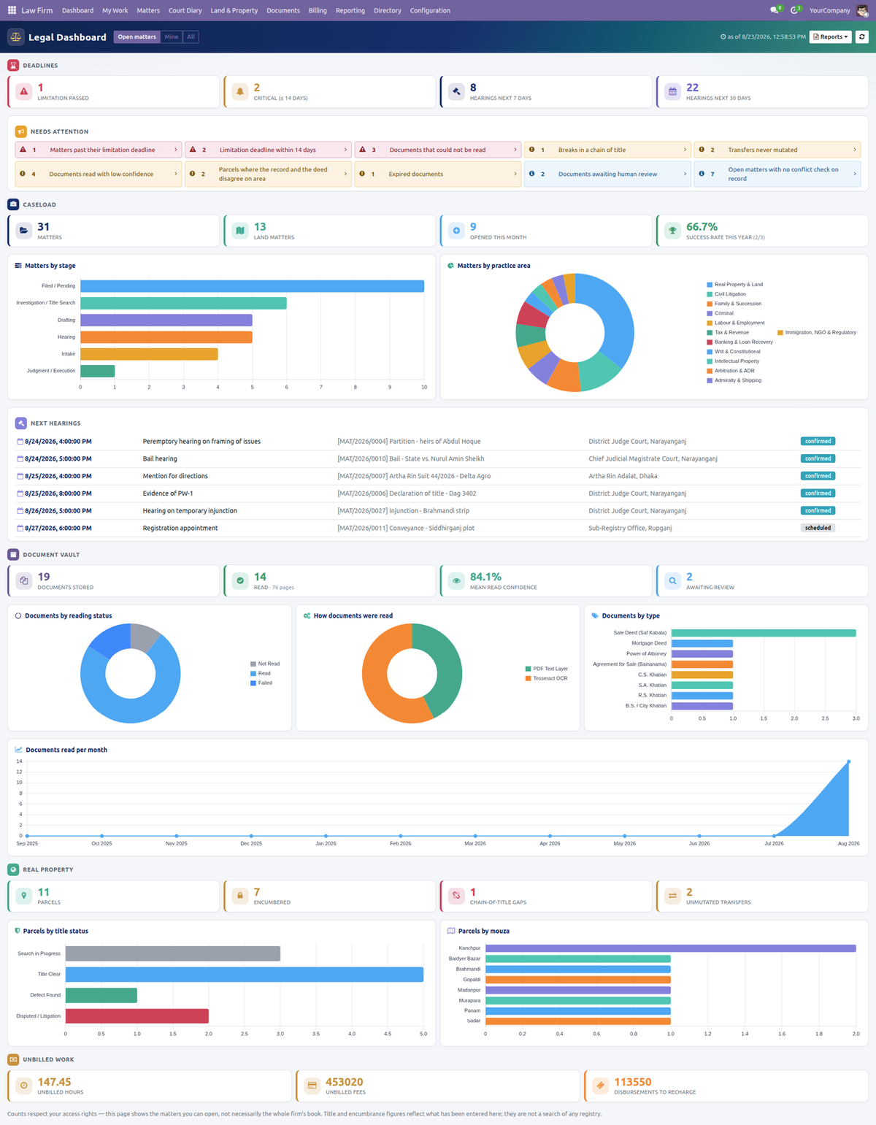Toggle Real Property & Land legend entry
The width and height of the screenshot is (876, 1125).
coord(734,285)
